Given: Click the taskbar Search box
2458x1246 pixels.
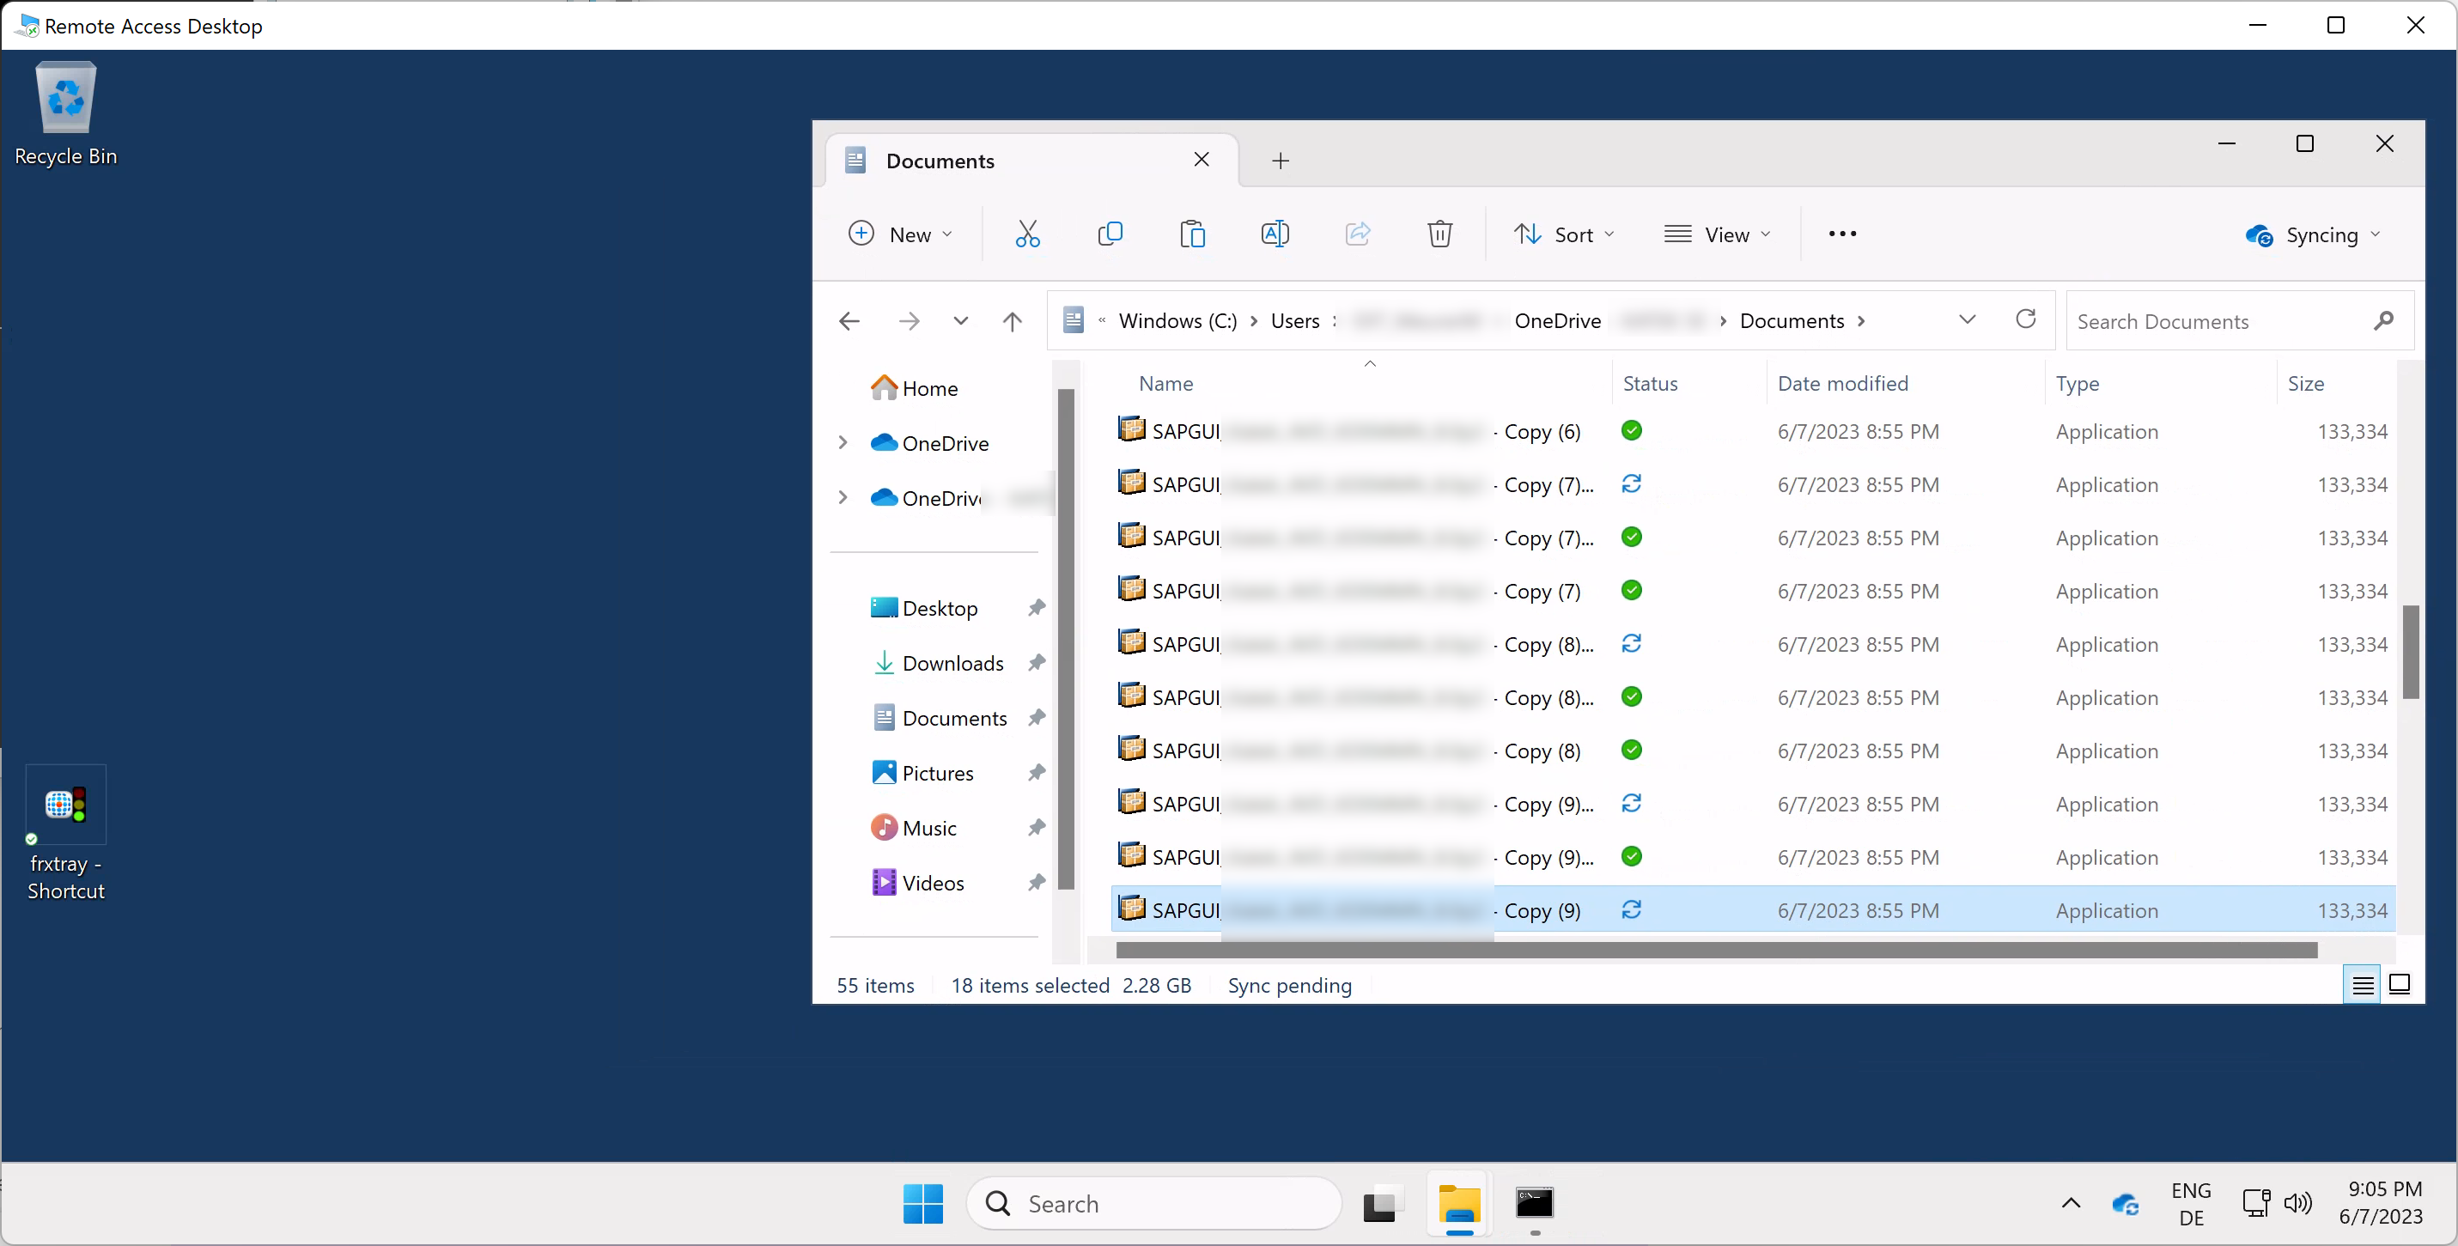Looking at the screenshot, I should point(1153,1203).
